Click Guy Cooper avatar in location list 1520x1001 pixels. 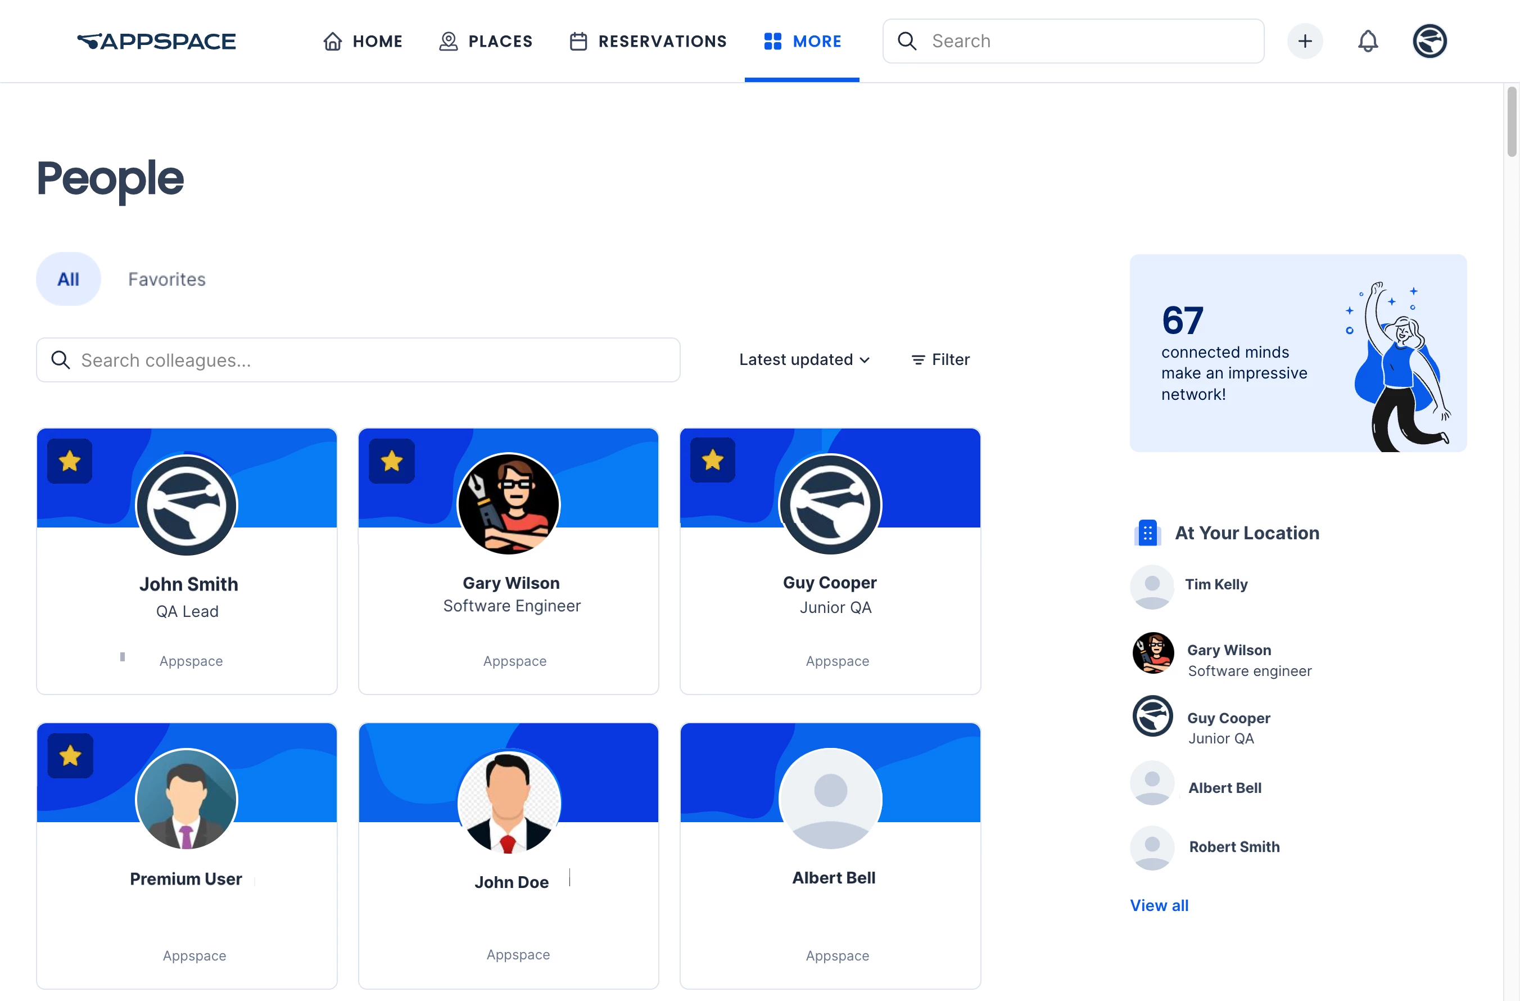1153,716
